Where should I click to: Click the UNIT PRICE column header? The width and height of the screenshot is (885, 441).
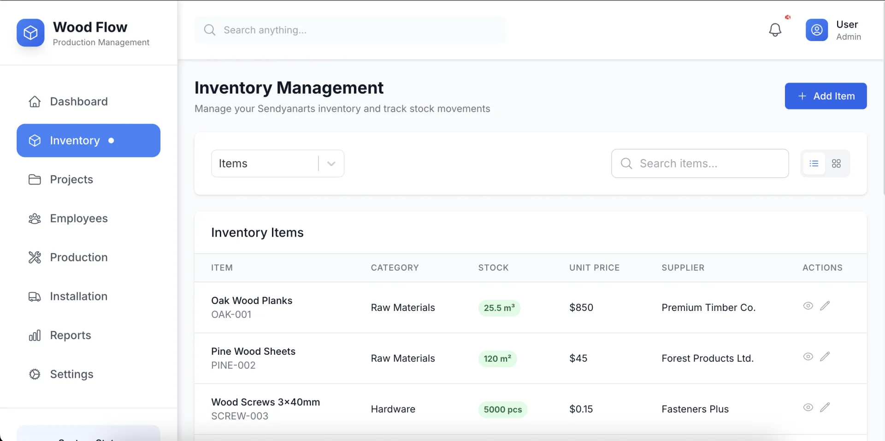594,268
